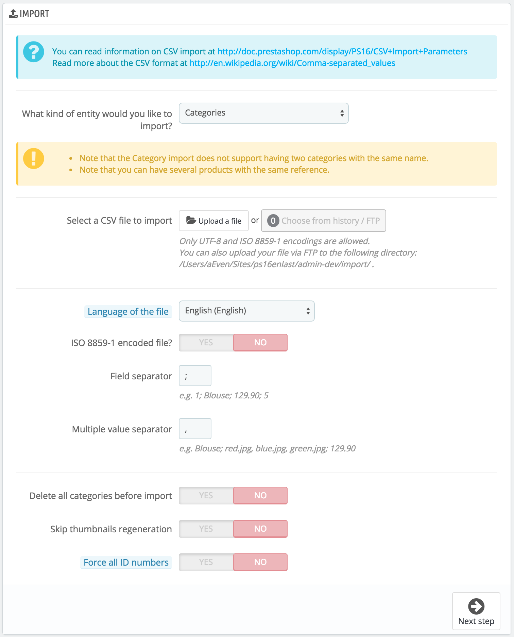Open the PrestaShop CSV Import Parameters link

point(341,51)
